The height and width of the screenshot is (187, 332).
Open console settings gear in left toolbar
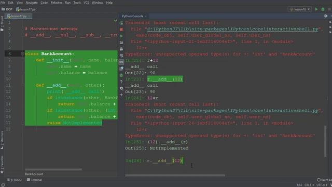[x=121, y=88]
